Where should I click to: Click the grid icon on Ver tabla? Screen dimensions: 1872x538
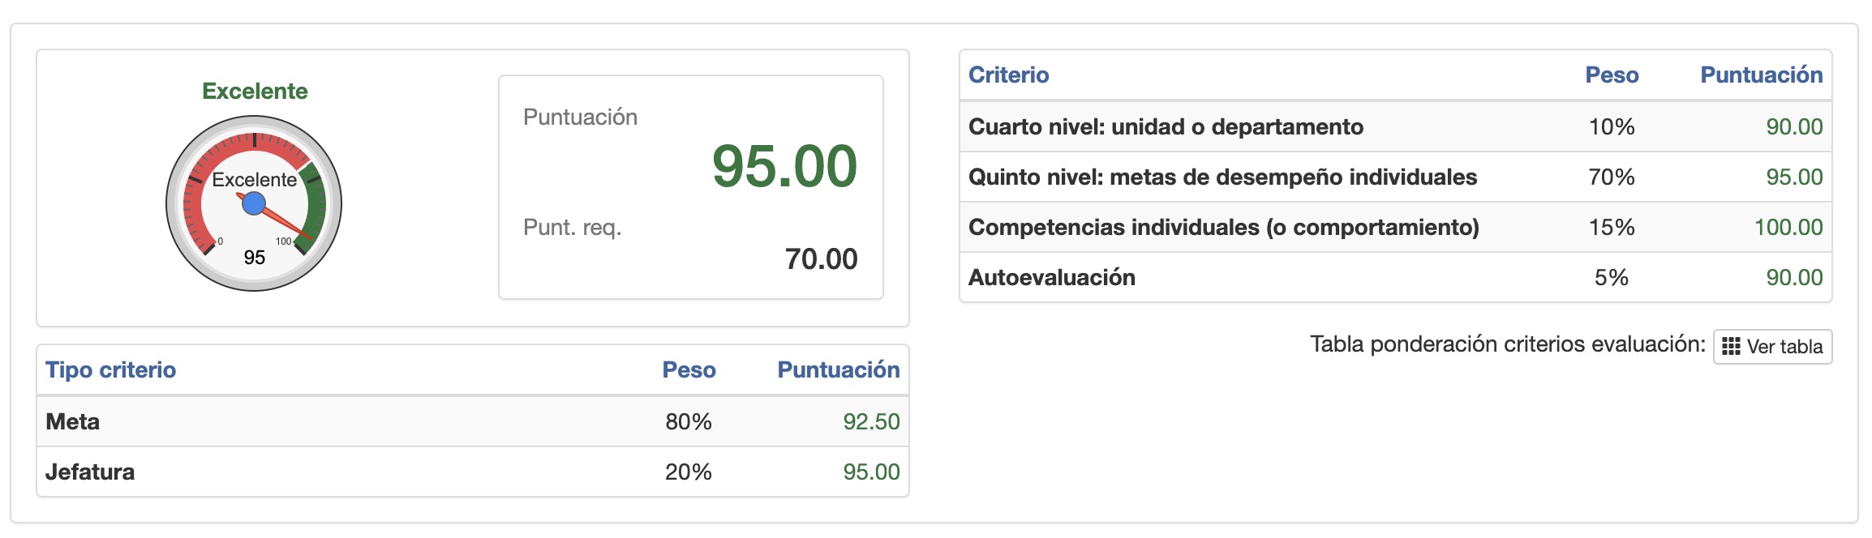point(1731,347)
